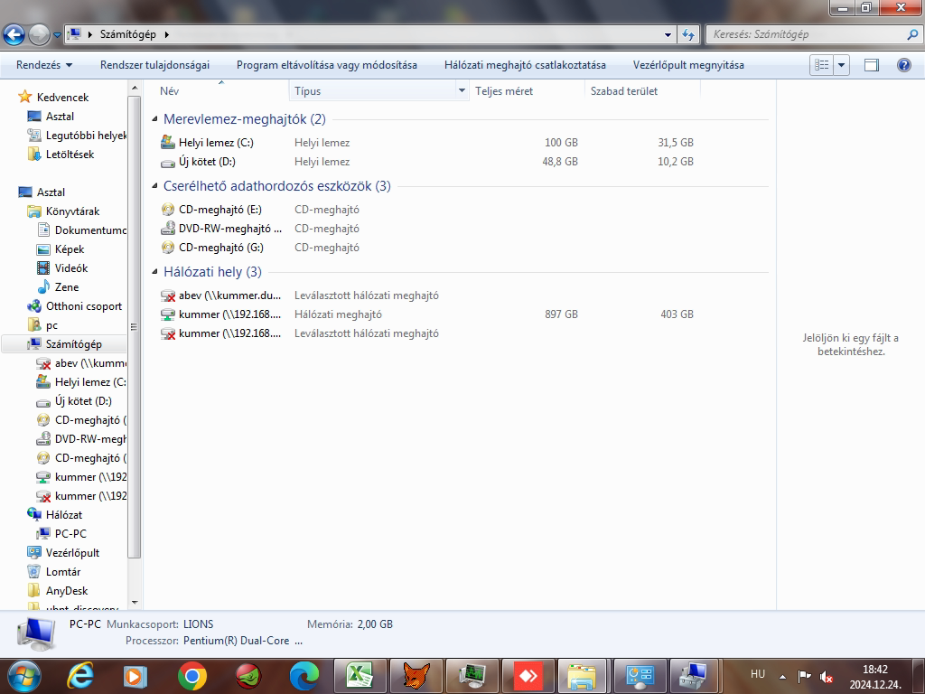925x694 pixels.
Task: Click Rendszer tulajdonságai button
Action: click(154, 65)
